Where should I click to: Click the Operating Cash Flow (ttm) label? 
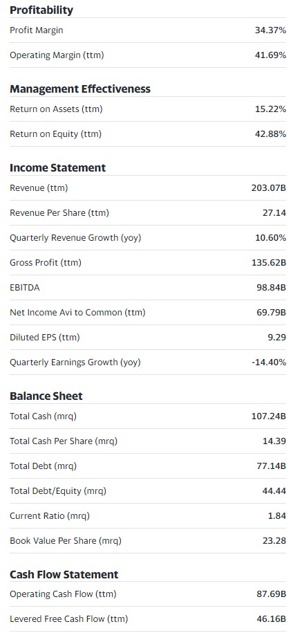coord(63,594)
